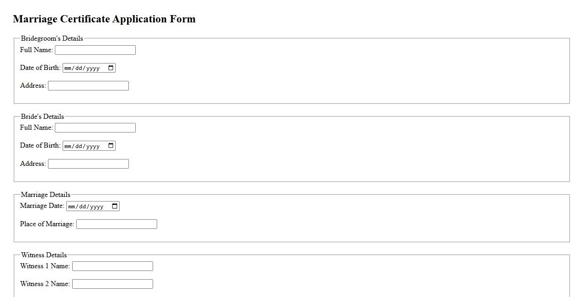
Task: Click the Witness 1 Name text box
Action: pos(112,266)
